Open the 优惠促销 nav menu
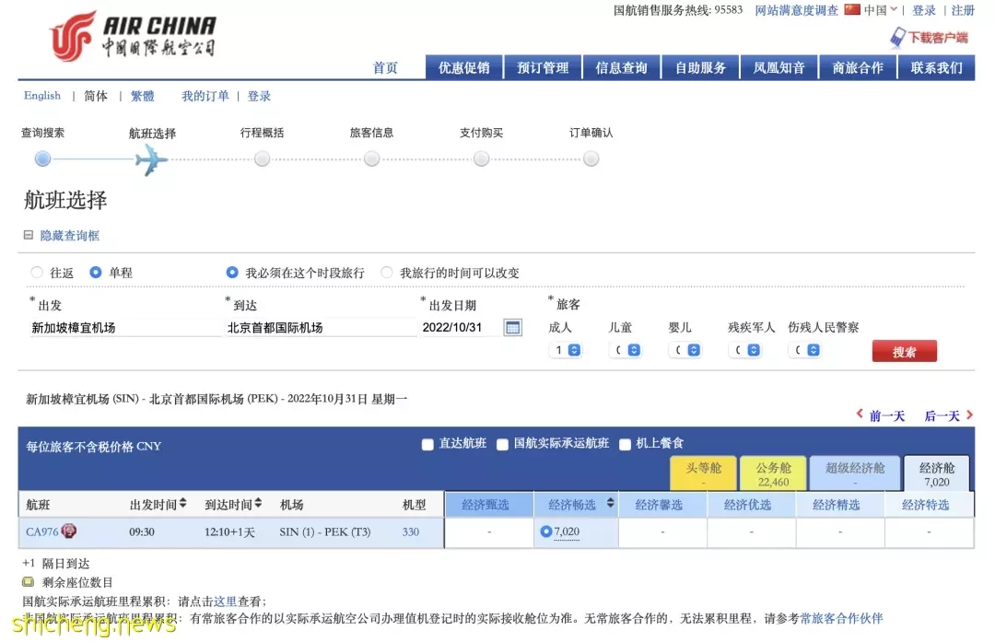 click(x=463, y=67)
